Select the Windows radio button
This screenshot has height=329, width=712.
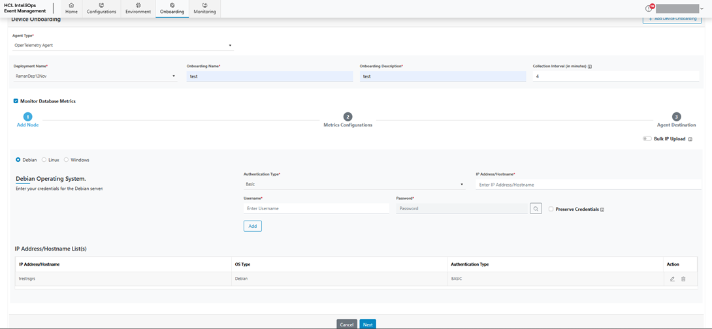pyautogui.click(x=66, y=160)
